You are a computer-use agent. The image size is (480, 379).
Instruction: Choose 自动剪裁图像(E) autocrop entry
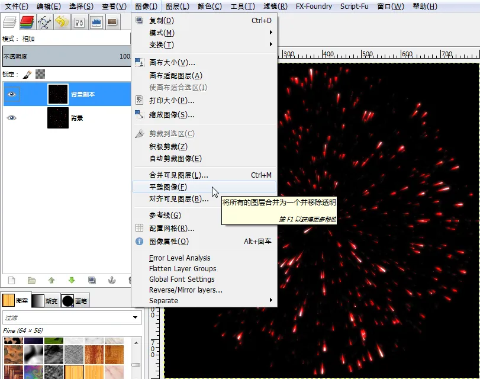[205, 158]
